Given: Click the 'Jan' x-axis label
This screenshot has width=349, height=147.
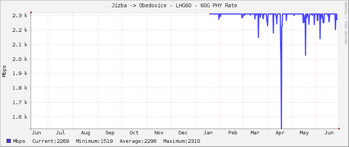Looking at the screenshot, I should click(x=208, y=133).
